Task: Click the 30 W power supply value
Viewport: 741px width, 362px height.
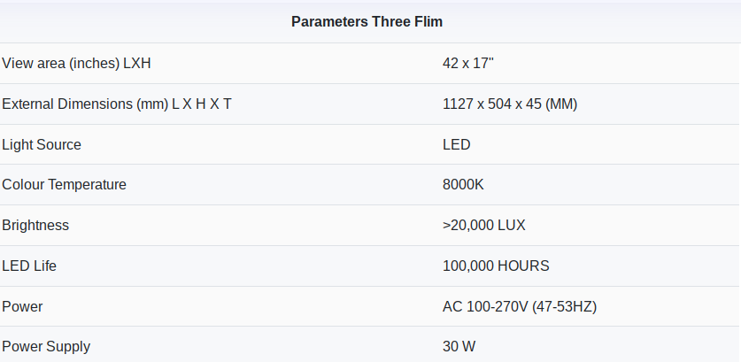Action: pos(459,347)
